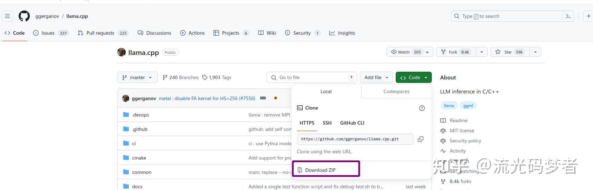This screenshot has height=190, width=593.
Task: Open the command palette icon
Action: [x=568, y=16]
